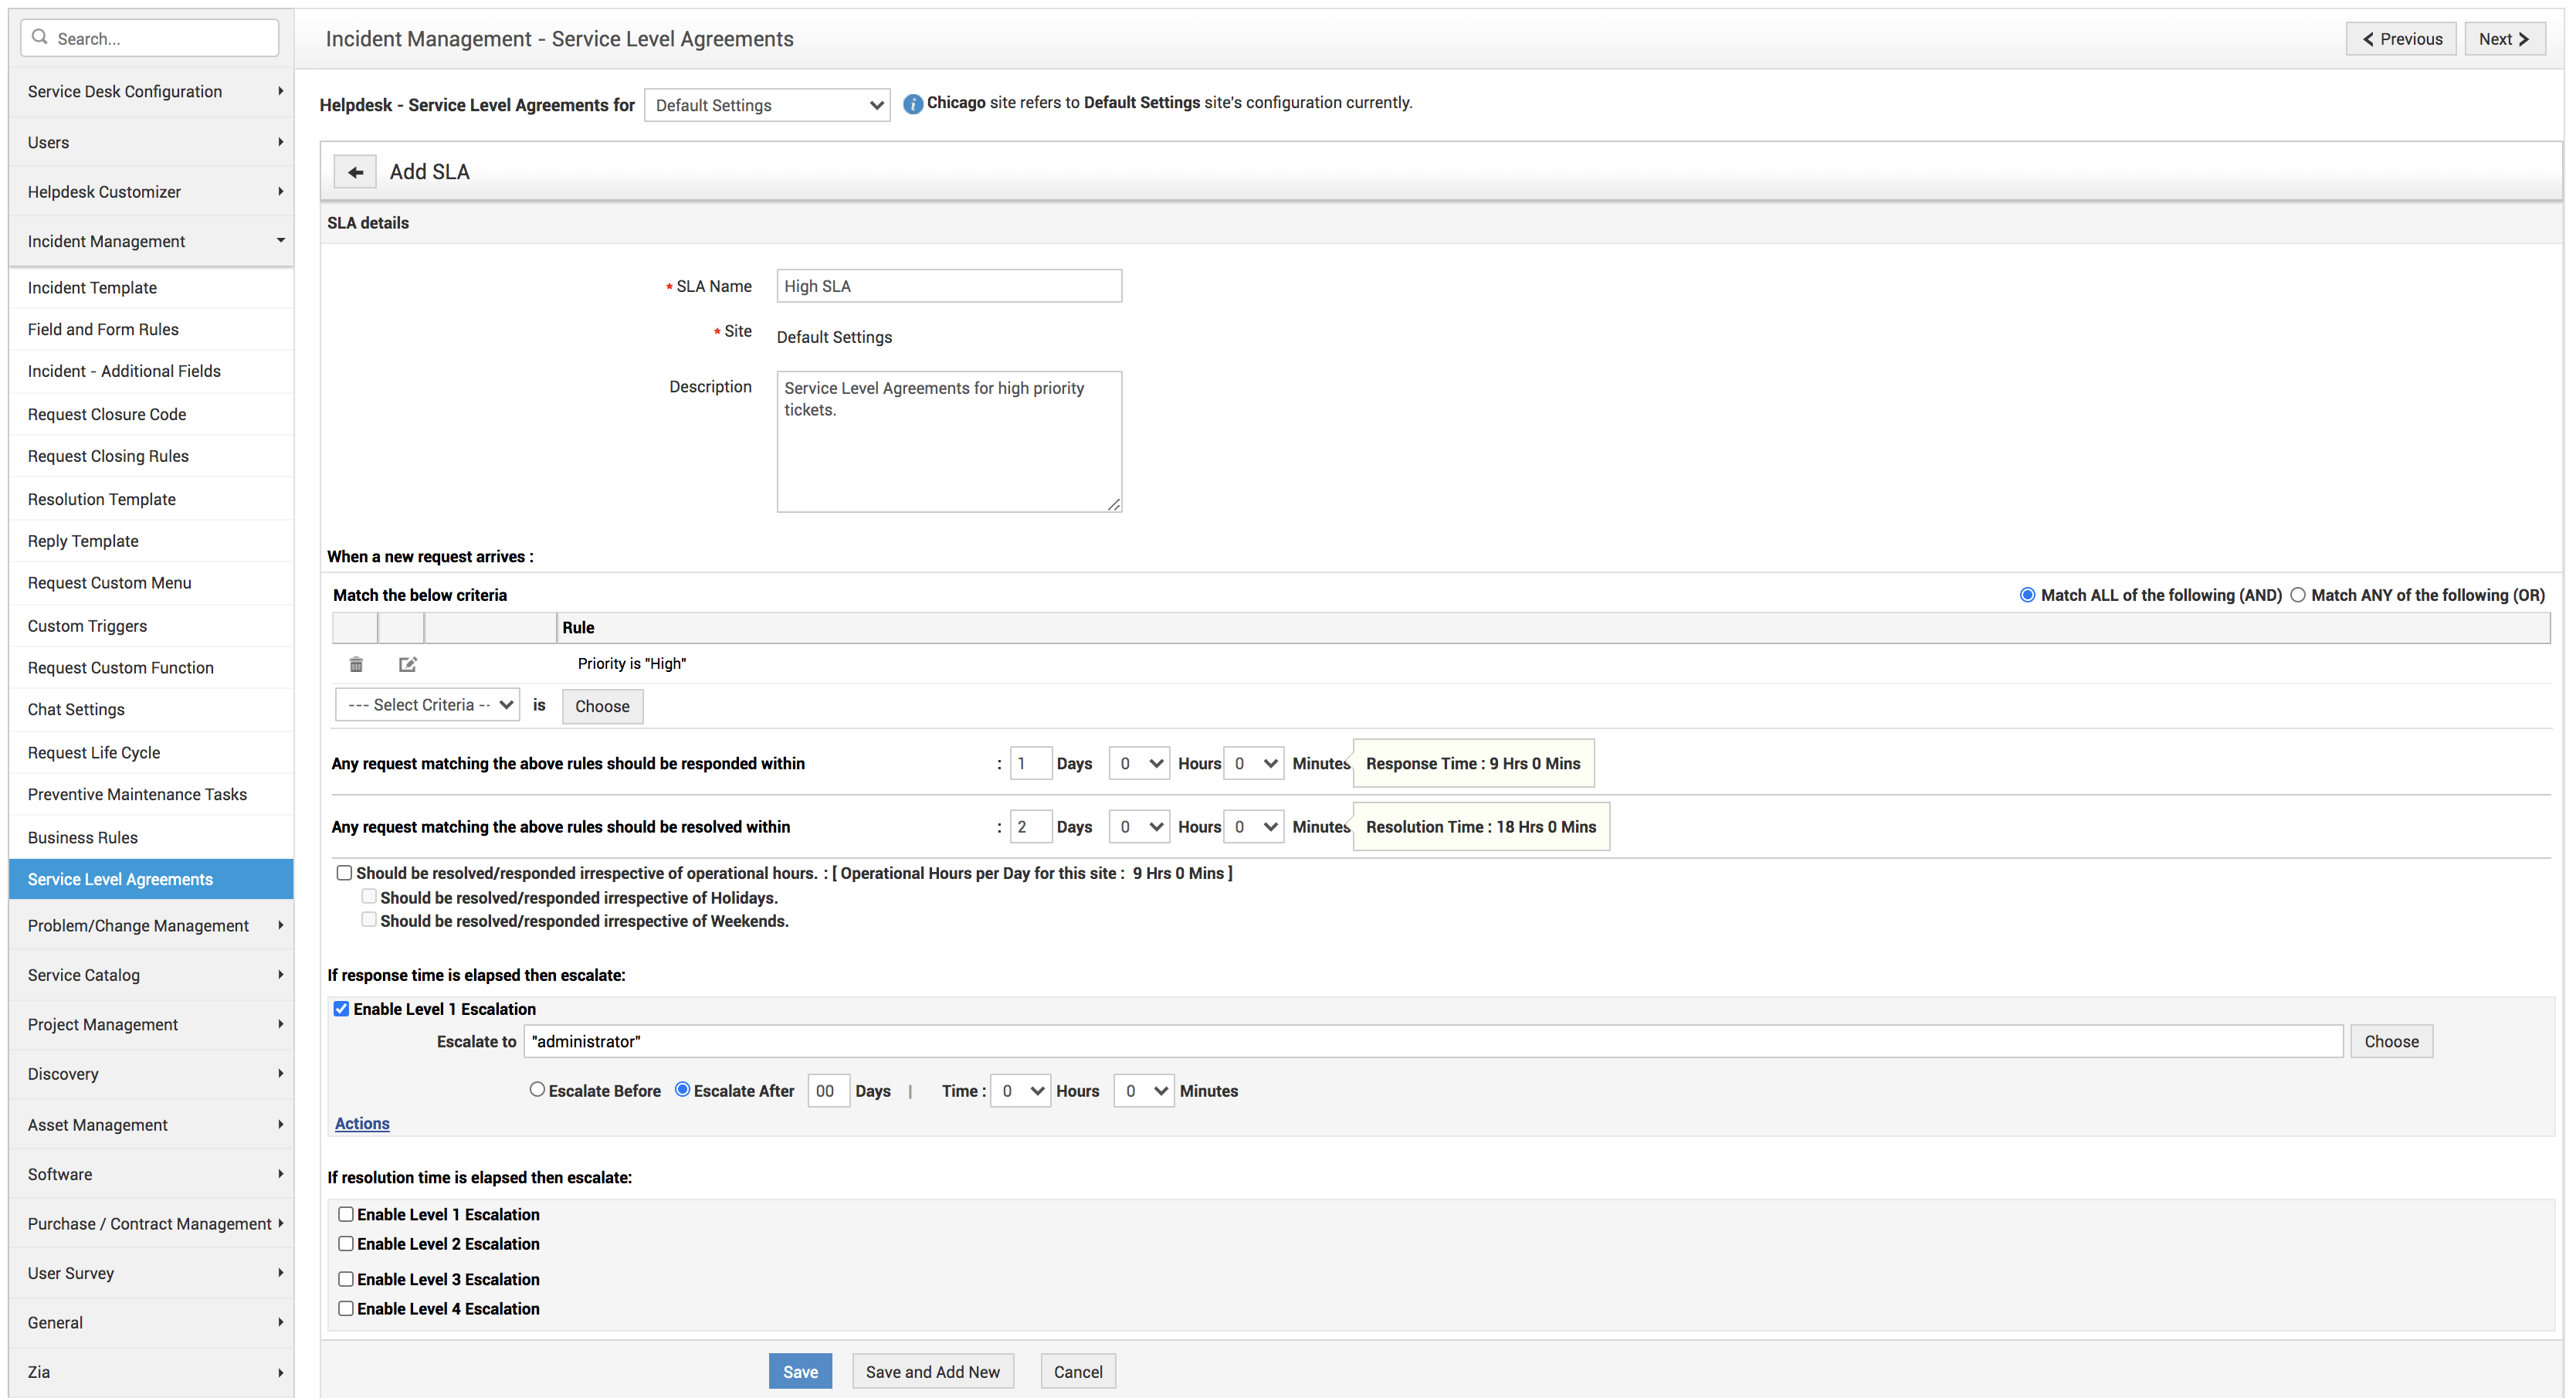Enable irrespective of operational hours checkbox
The image size is (2576, 1398).
pyautogui.click(x=345, y=873)
